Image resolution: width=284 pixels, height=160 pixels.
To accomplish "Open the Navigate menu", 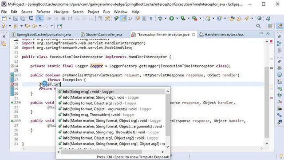I will click(61, 12).
